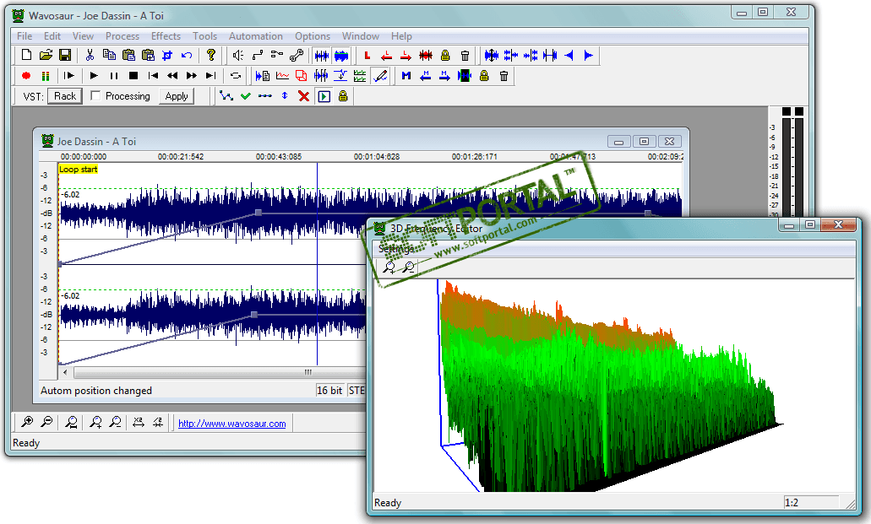This screenshot has width=871, height=524.
Task: Click the red L loop point icon
Action: point(367,56)
